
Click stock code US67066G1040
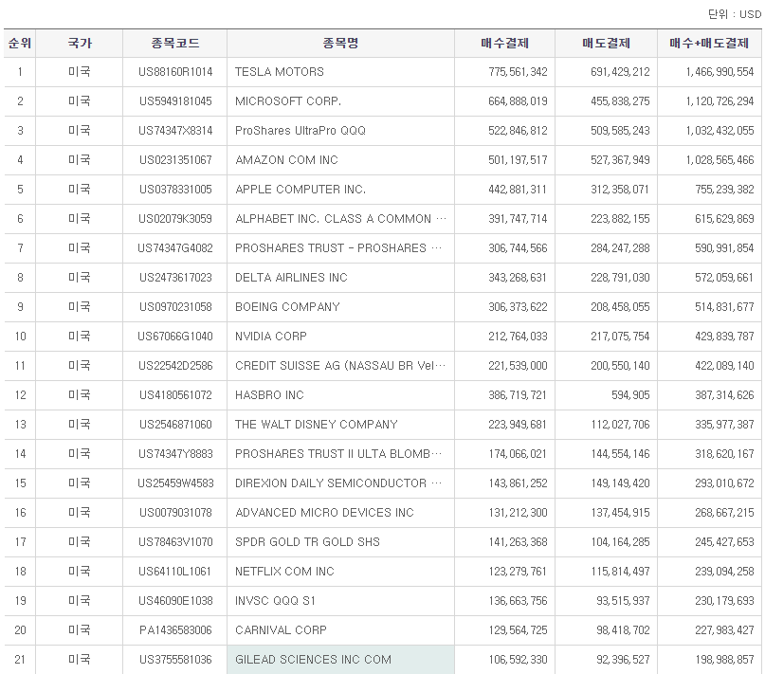click(175, 336)
